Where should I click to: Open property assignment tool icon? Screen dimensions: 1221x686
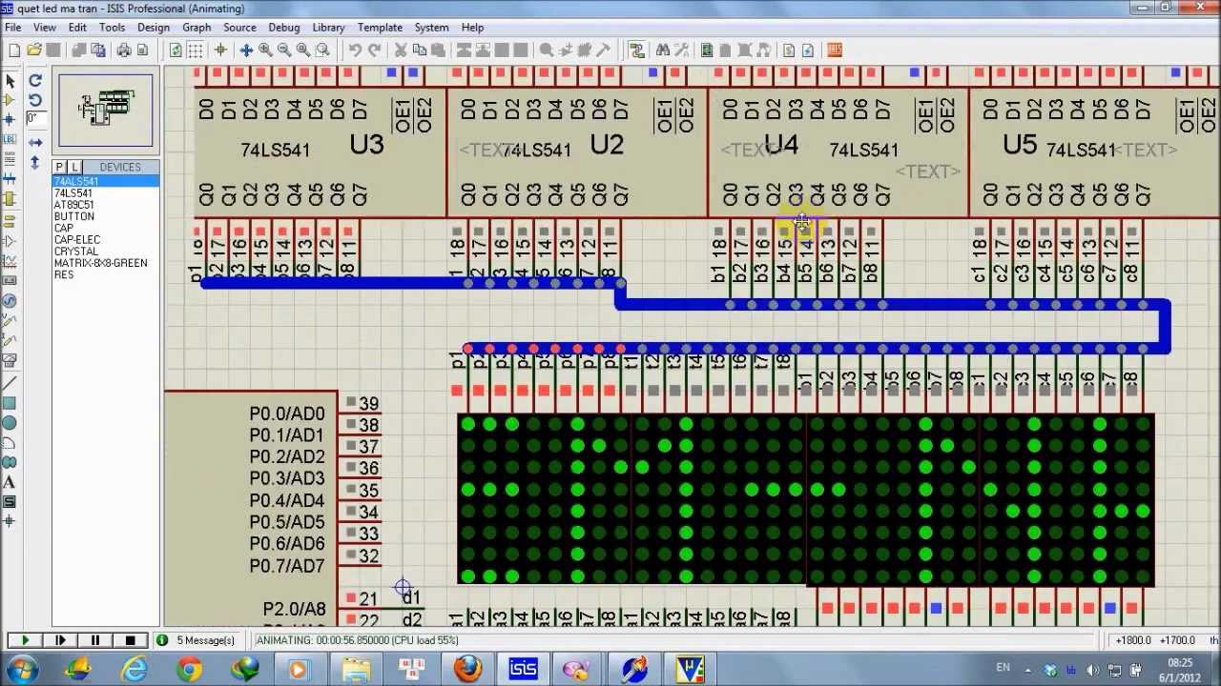coord(682,50)
